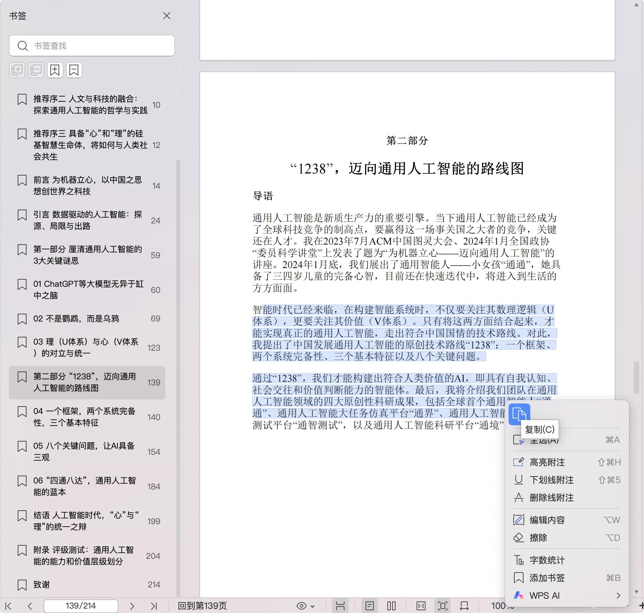Choose 字数统计 in context menu
This screenshot has height=613, width=644.
point(547,560)
